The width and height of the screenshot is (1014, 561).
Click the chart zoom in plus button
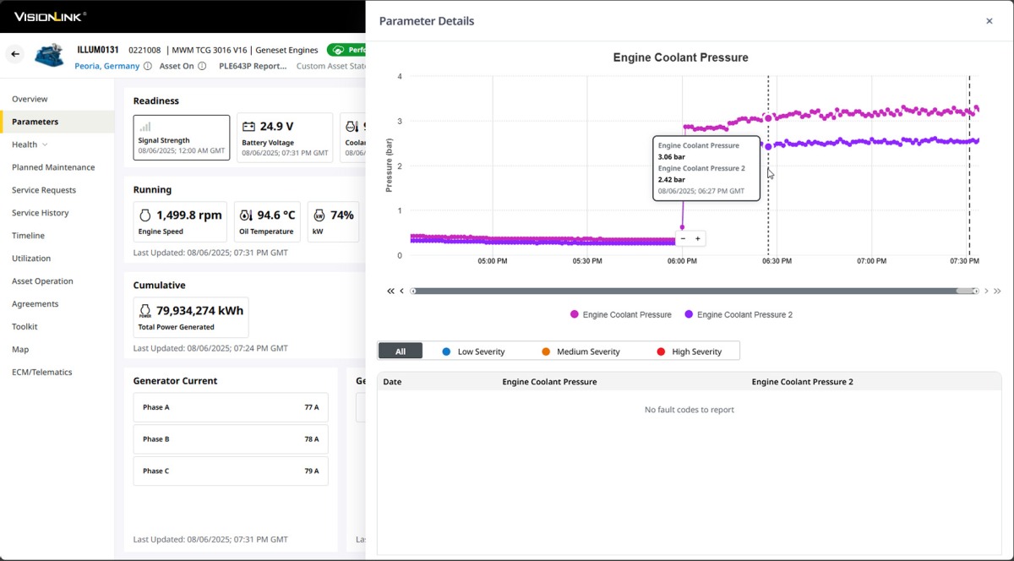point(698,239)
